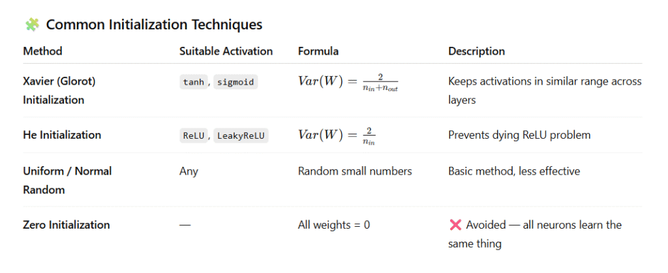The width and height of the screenshot is (668, 273).
Task: Click the "Formula" column header
Action: [318, 51]
